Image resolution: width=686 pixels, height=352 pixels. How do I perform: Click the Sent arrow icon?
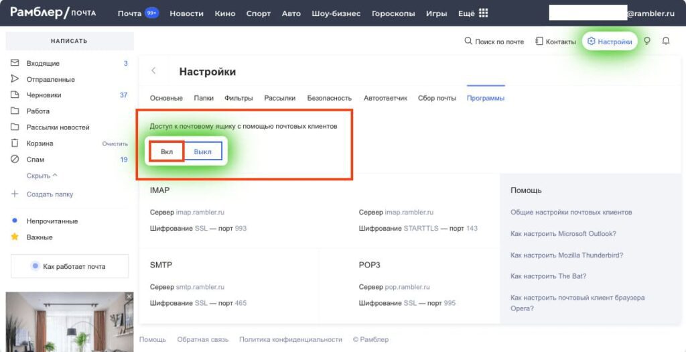15,79
